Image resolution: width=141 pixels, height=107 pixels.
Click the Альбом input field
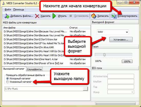121,82
